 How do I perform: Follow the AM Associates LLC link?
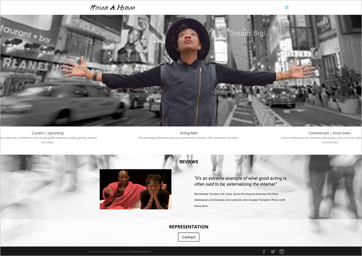(x=141, y=252)
